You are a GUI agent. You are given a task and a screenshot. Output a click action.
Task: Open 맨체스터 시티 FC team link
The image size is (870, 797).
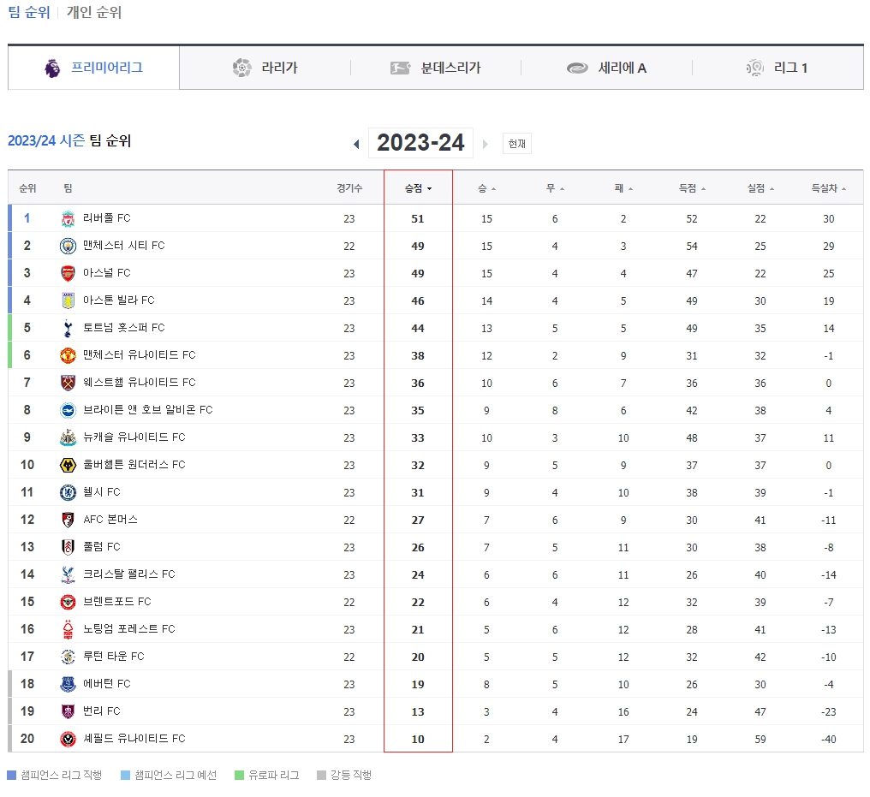pos(123,245)
